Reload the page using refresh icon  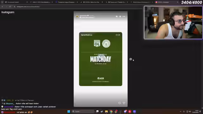coord(10,7)
